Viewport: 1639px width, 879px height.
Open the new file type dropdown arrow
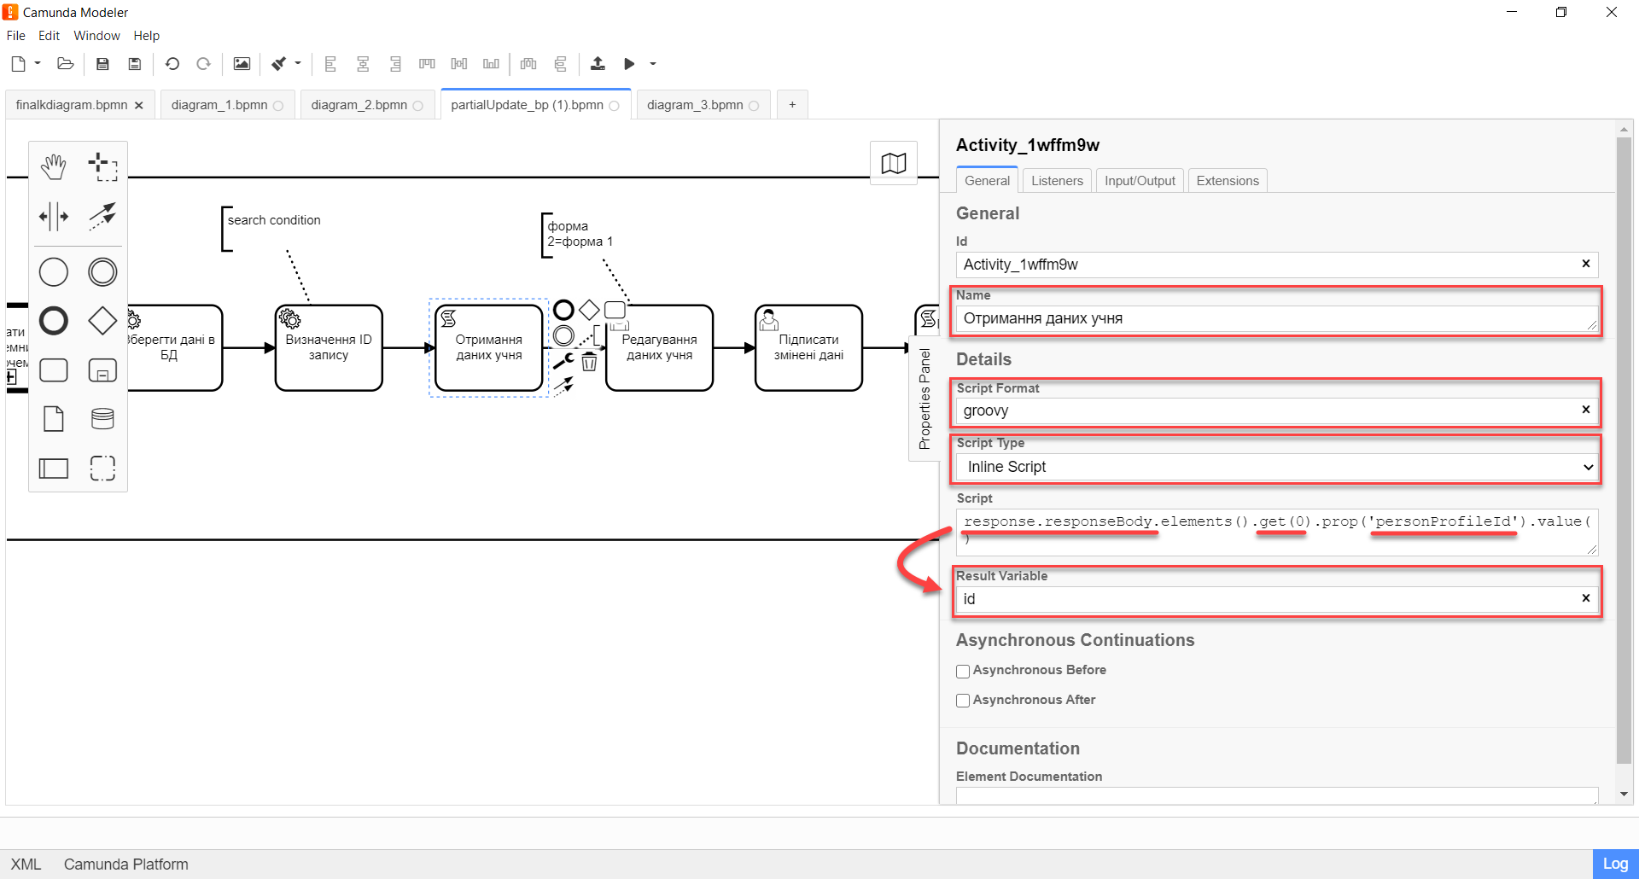tap(38, 64)
